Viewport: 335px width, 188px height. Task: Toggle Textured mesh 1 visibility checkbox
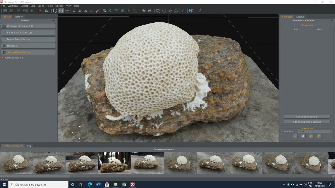coord(3,58)
